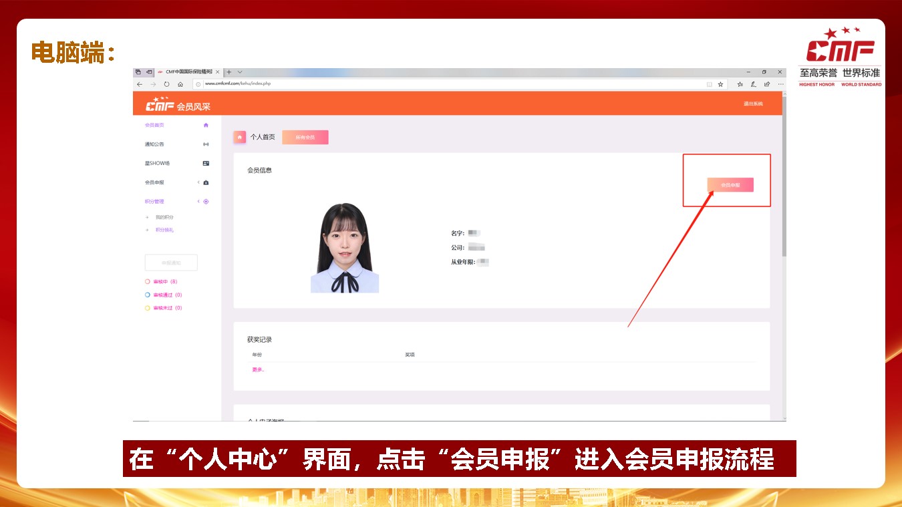Open the ID card icon beside 星SHOW场
The width and height of the screenshot is (902, 507).
click(206, 163)
